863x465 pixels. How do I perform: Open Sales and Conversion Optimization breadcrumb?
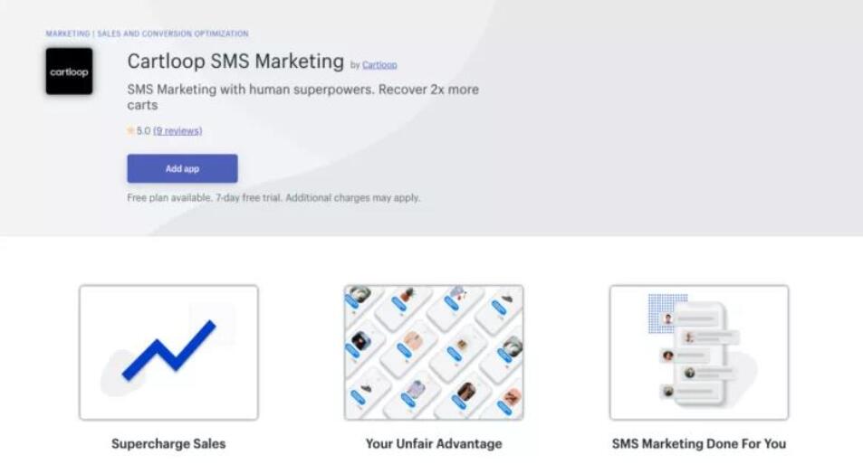[173, 34]
